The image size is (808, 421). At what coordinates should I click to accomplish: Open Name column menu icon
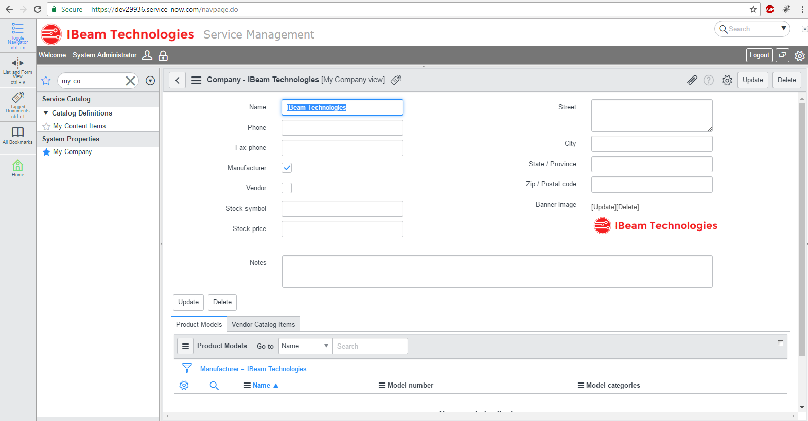tap(247, 386)
